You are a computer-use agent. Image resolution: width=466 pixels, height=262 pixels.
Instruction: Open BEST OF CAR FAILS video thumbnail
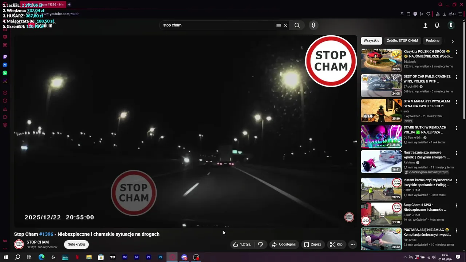(381, 86)
